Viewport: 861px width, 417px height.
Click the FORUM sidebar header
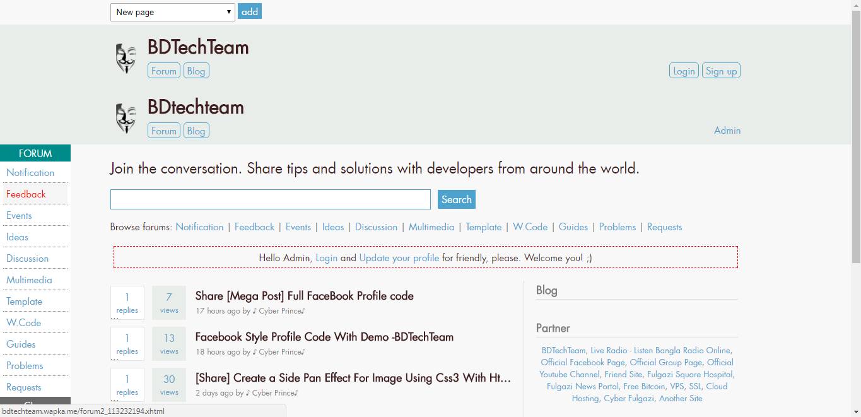[35, 153]
